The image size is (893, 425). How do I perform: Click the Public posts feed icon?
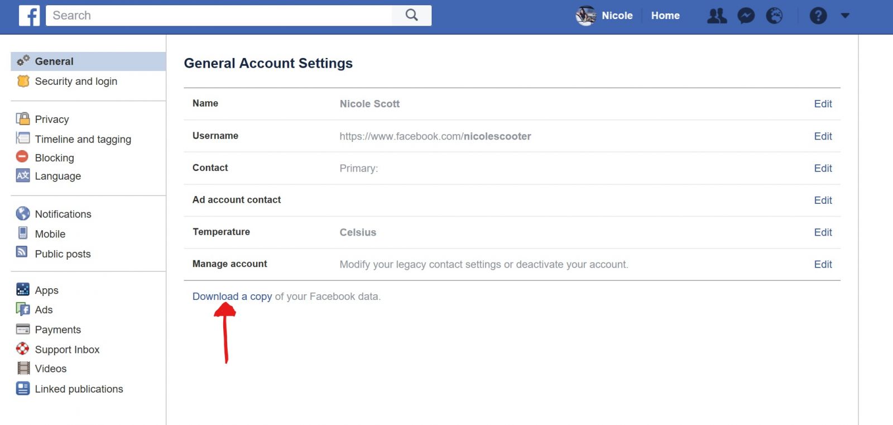click(22, 252)
